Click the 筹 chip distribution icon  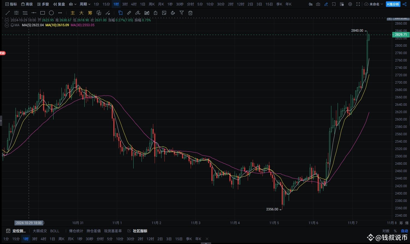click(x=90, y=13)
